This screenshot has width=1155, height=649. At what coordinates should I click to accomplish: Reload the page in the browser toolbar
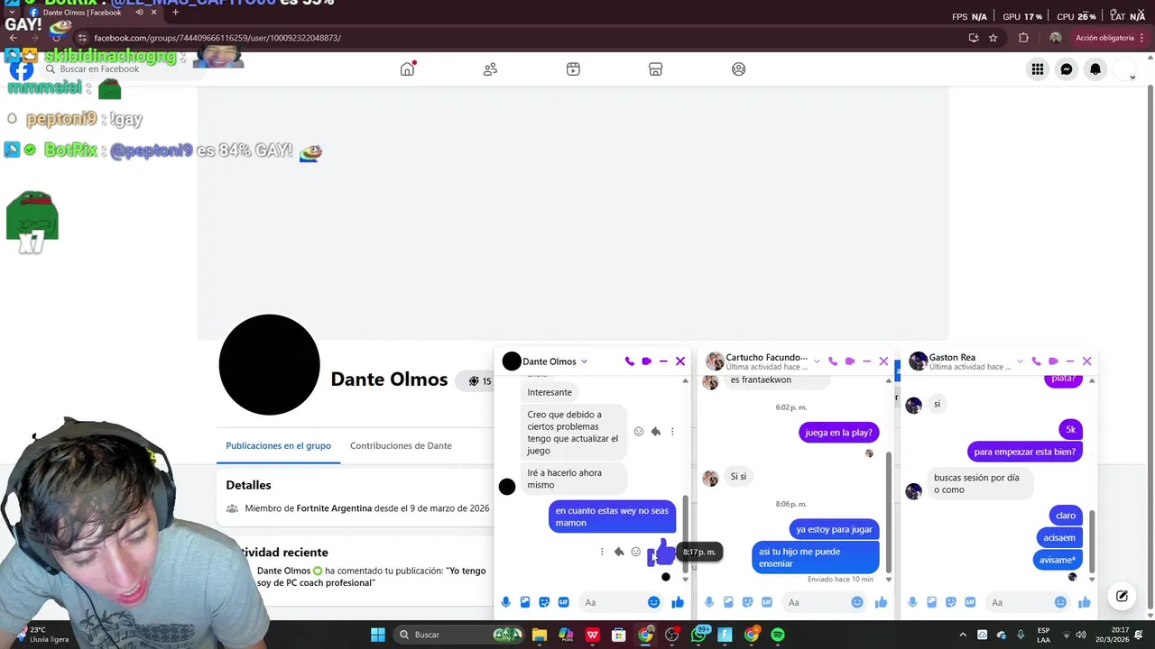point(56,38)
